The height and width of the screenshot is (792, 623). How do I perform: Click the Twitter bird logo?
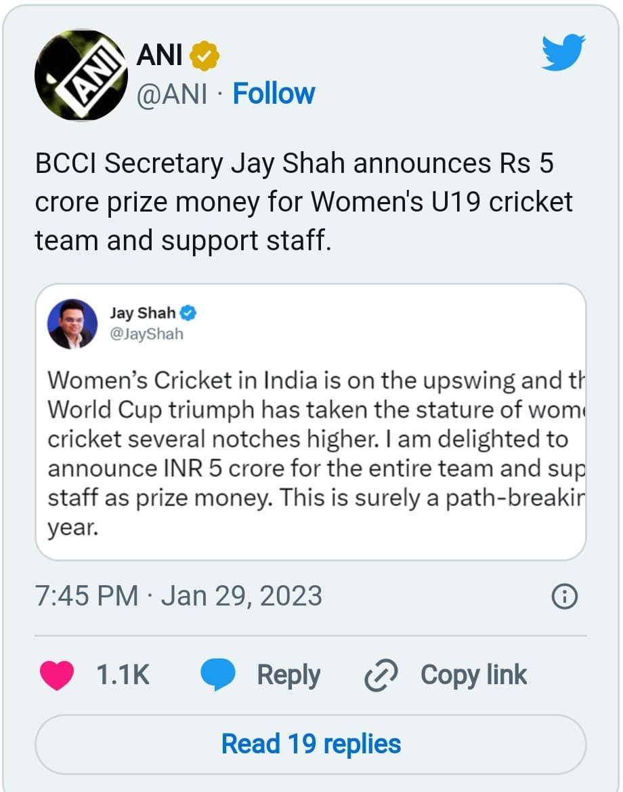coord(563,52)
